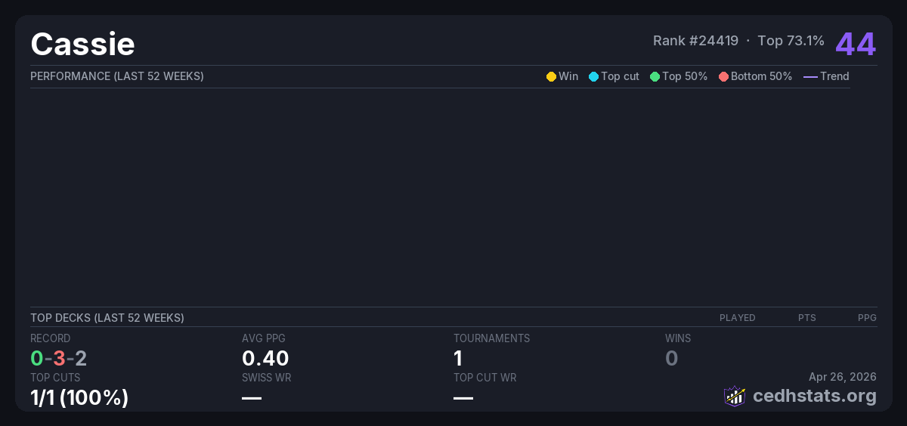Select the player name Cassie
The width and height of the screenshot is (907, 426).
[82, 44]
